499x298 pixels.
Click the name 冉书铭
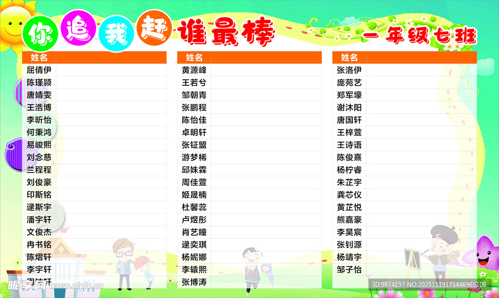point(39,244)
